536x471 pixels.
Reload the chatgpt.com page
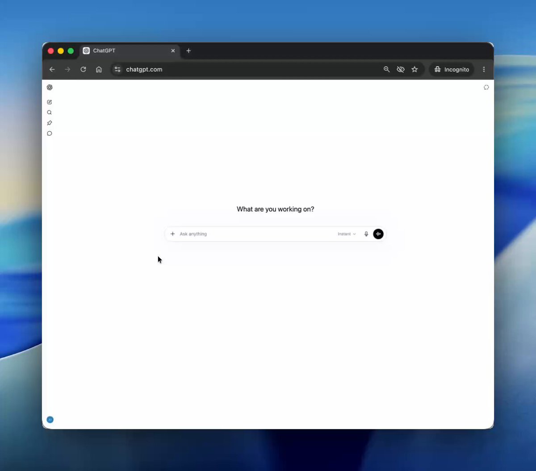coord(83,69)
